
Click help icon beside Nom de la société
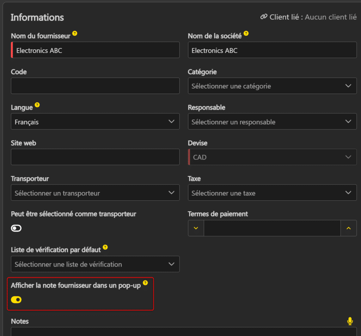[x=246, y=34]
